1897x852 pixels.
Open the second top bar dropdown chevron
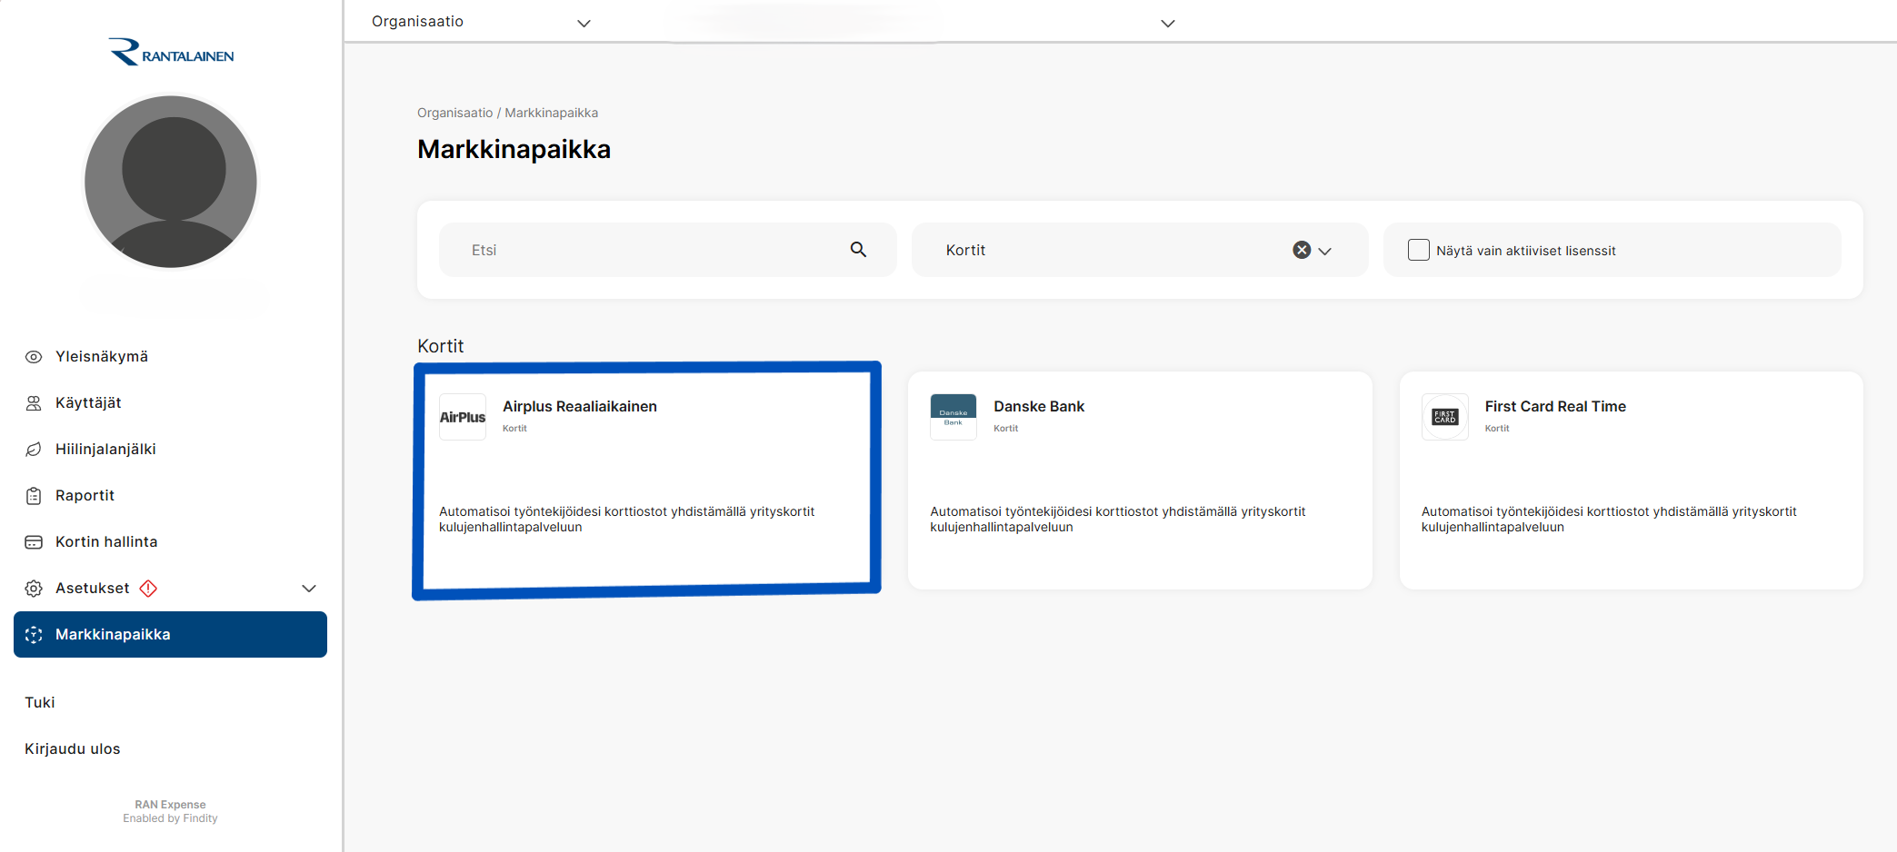click(1168, 24)
